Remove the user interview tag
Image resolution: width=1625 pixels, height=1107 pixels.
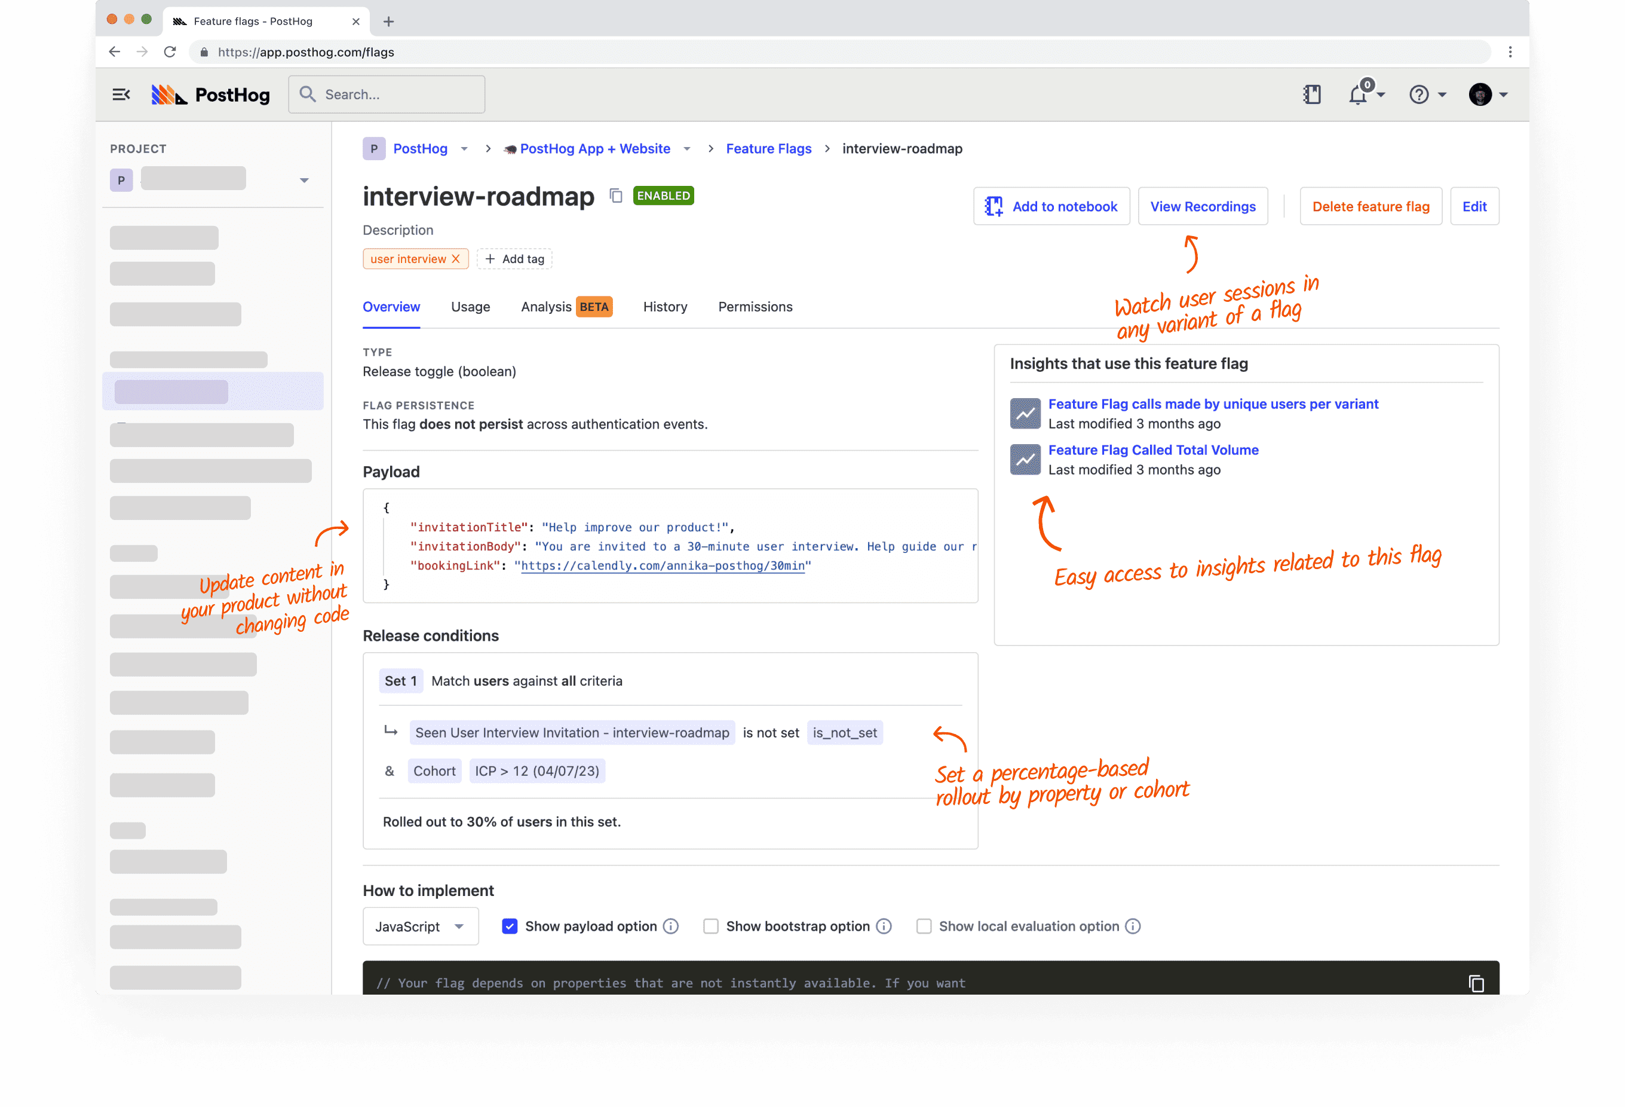click(455, 258)
